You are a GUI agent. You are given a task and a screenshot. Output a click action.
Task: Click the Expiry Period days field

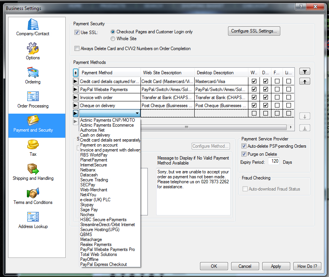(274, 161)
